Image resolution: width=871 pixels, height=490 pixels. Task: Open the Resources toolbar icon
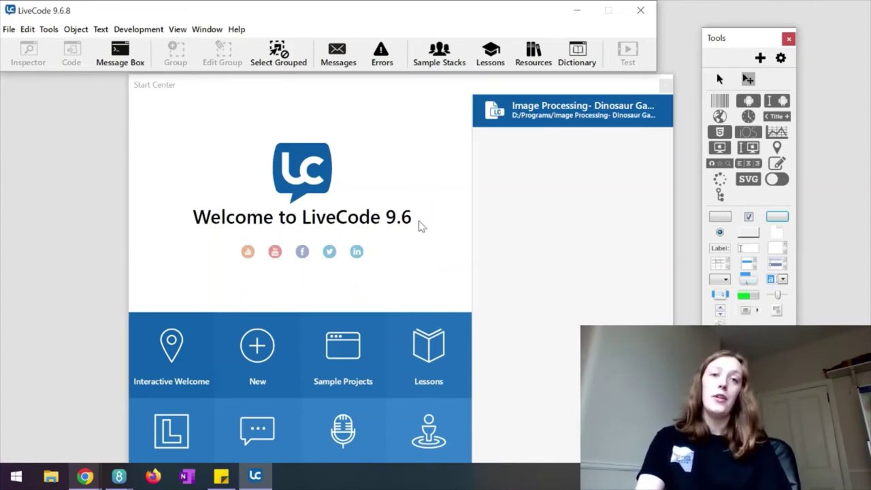coord(533,54)
